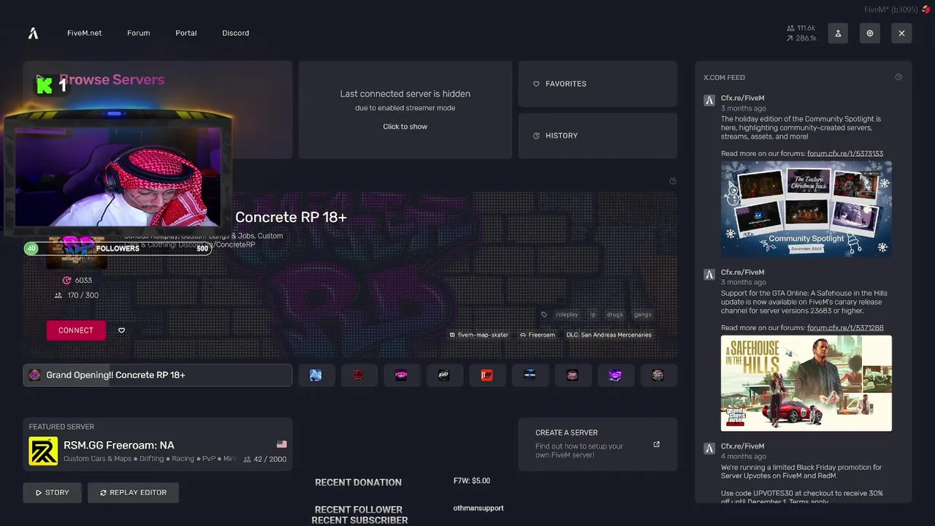Open the Forum link

(138, 33)
